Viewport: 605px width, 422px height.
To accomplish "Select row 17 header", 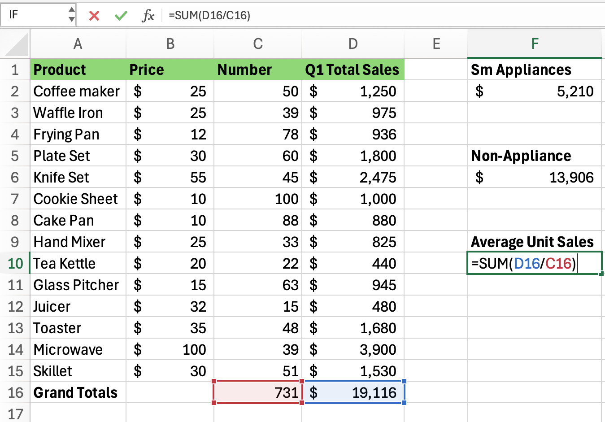I will (15, 413).
